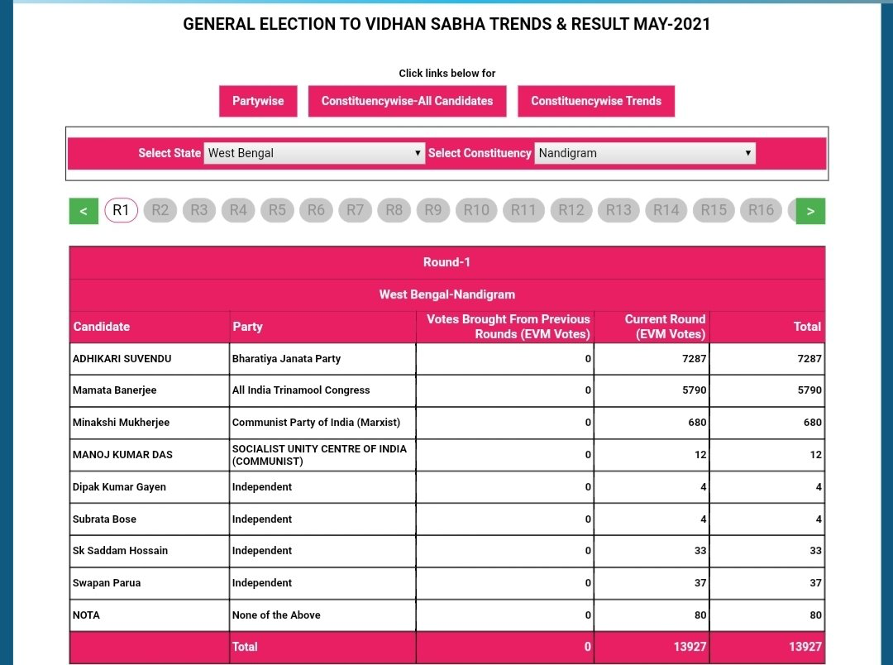Screen dimensions: 893x665
Task: Switch to round R16 tab
Action: 762,210
